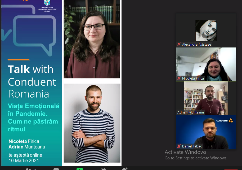The height and width of the screenshot is (170, 242).
Task: Click 'Nicoleta Firica' in the slide speaker list
Action: tap(24, 141)
